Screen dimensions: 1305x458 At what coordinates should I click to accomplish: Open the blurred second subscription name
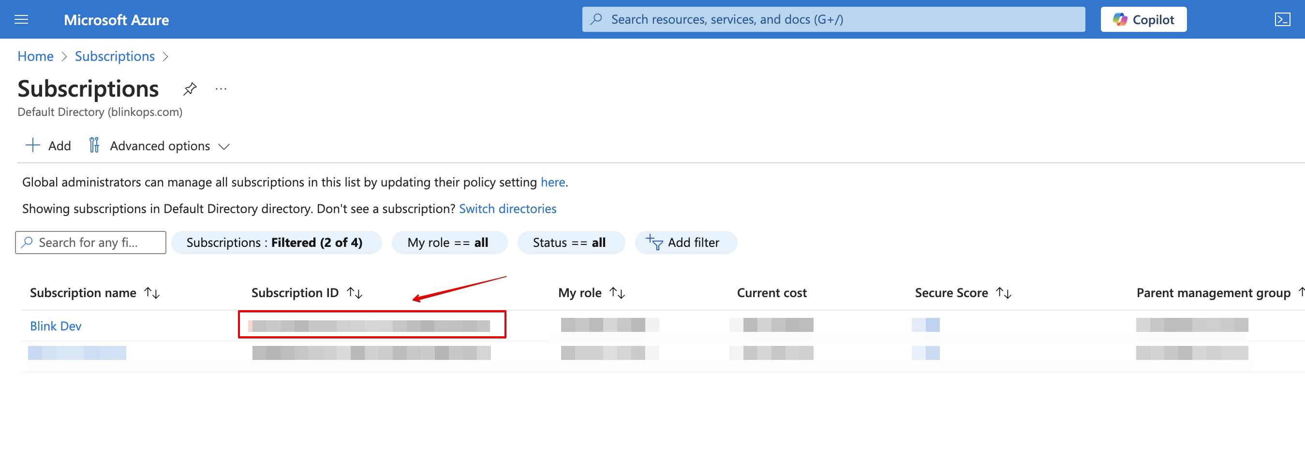pyautogui.click(x=77, y=353)
